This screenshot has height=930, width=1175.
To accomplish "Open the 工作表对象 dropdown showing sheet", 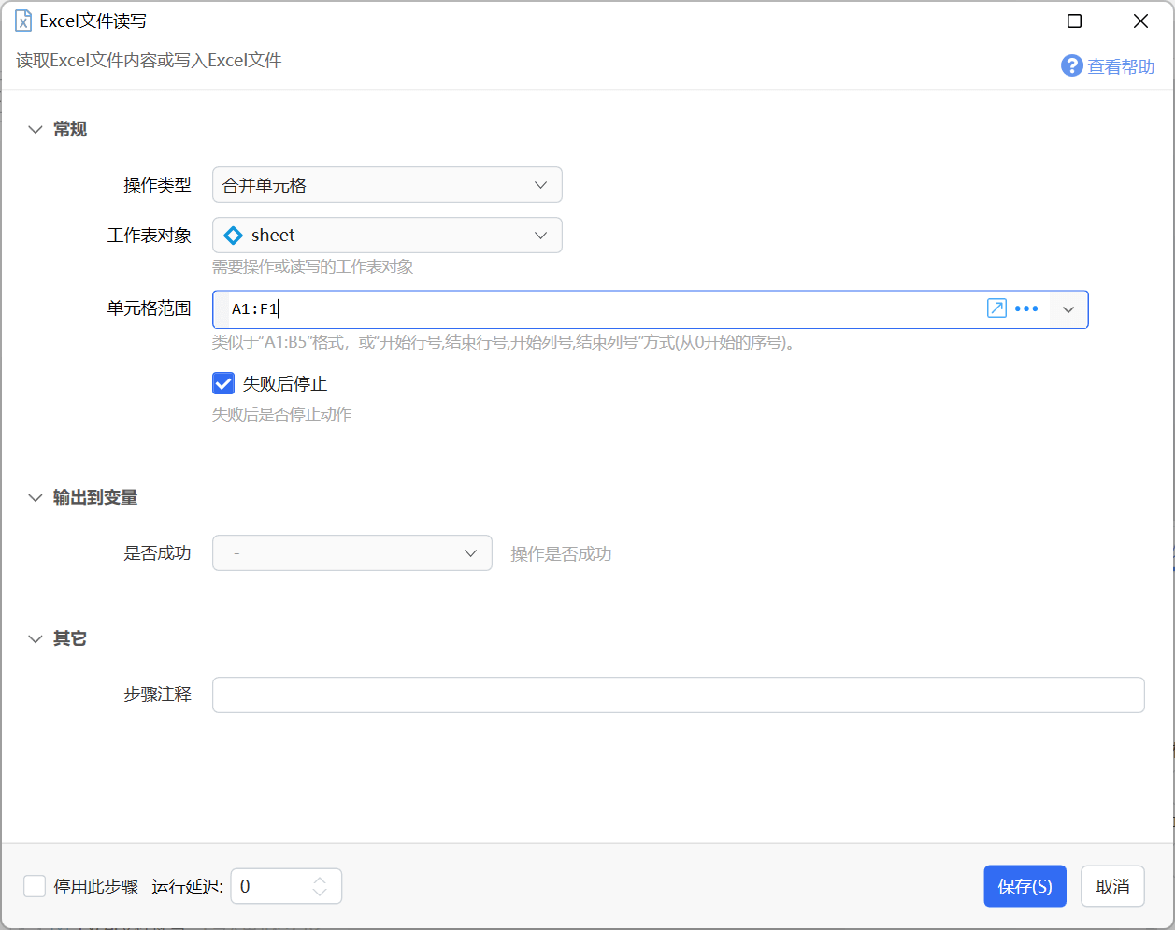I will point(387,236).
